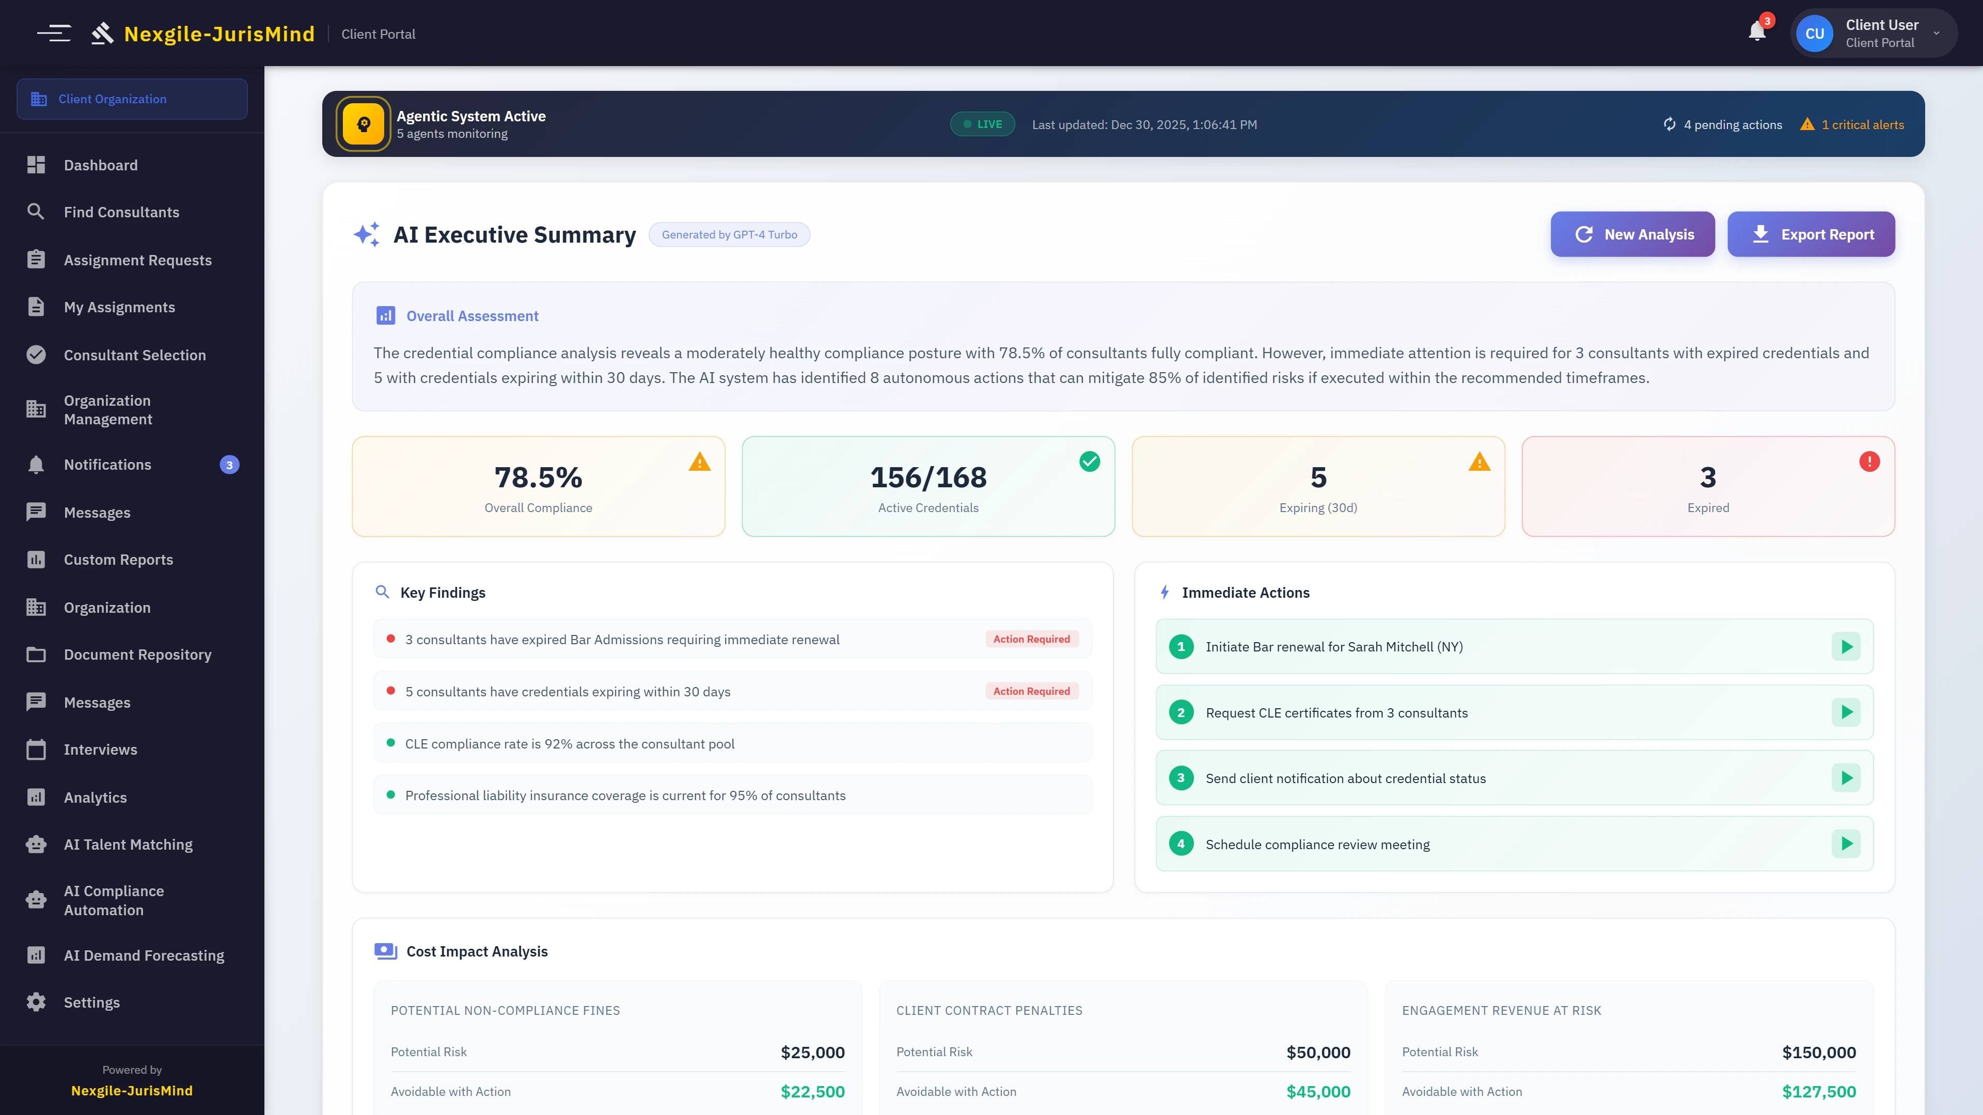This screenshot has width=1983, height=1115.
Task: Open the AI Talent Matching tool
Action: 128,844
